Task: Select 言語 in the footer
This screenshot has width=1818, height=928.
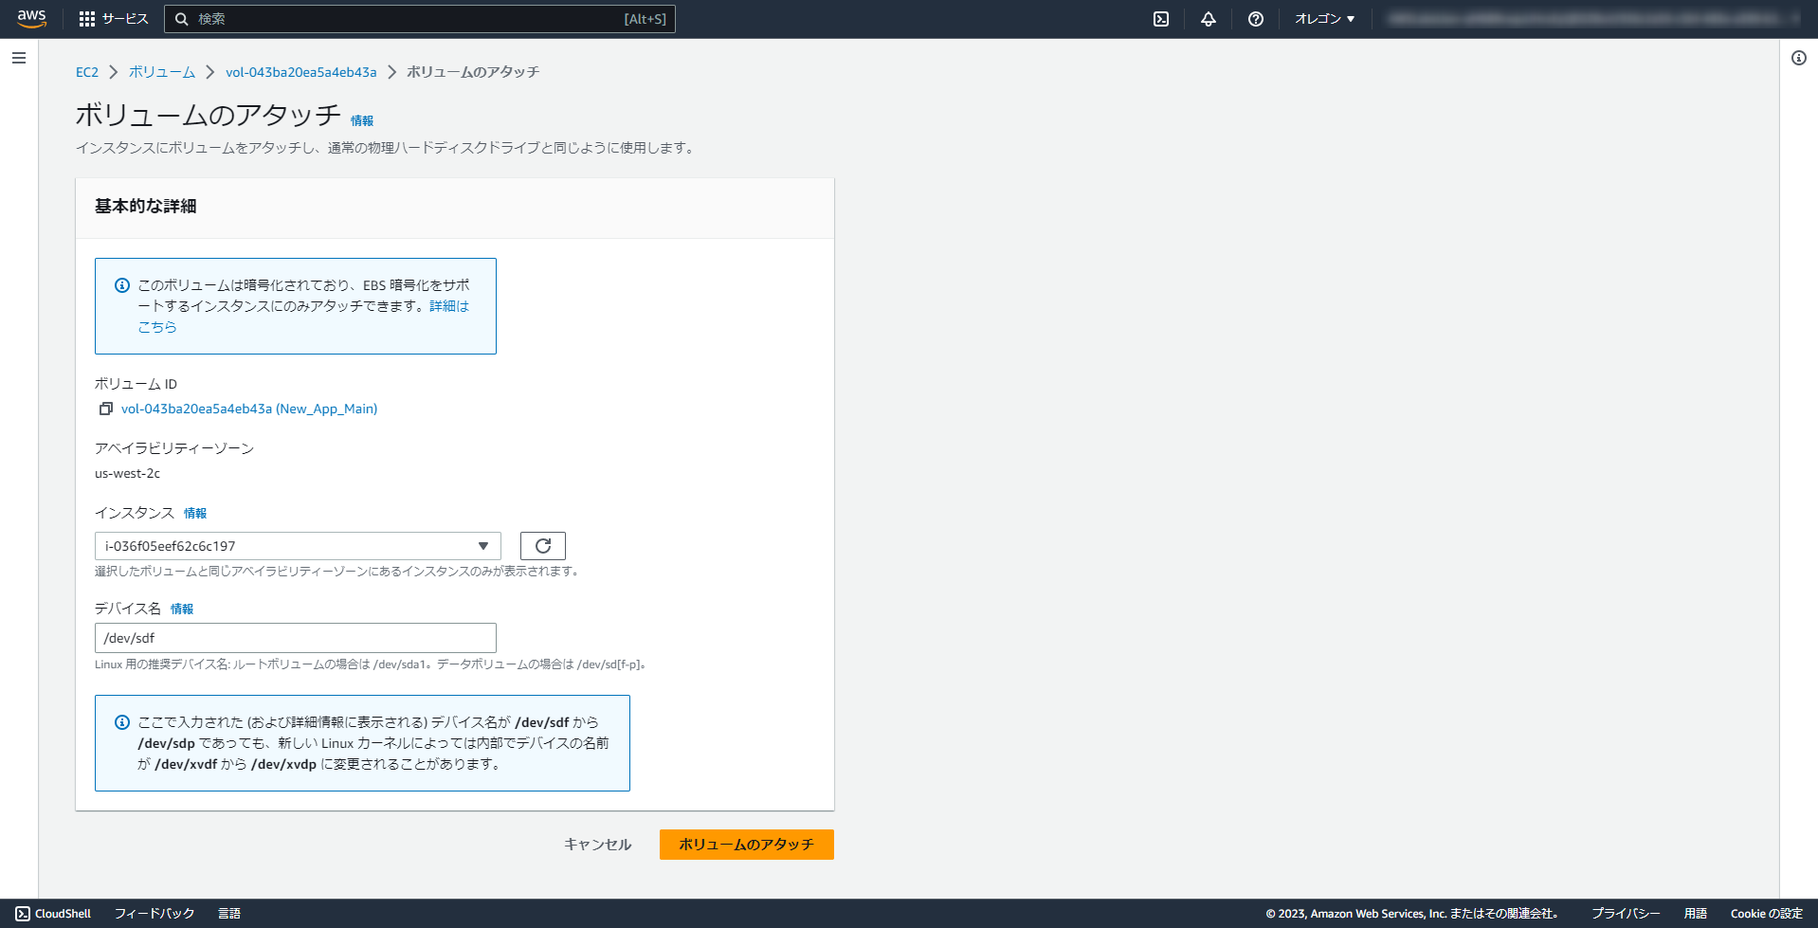Action: tap(229, 913)
